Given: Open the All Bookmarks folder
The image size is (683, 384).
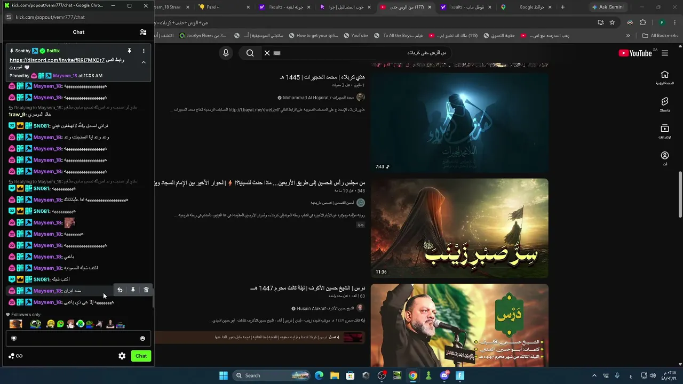Looking at the screenshot, I should [660, 36].
